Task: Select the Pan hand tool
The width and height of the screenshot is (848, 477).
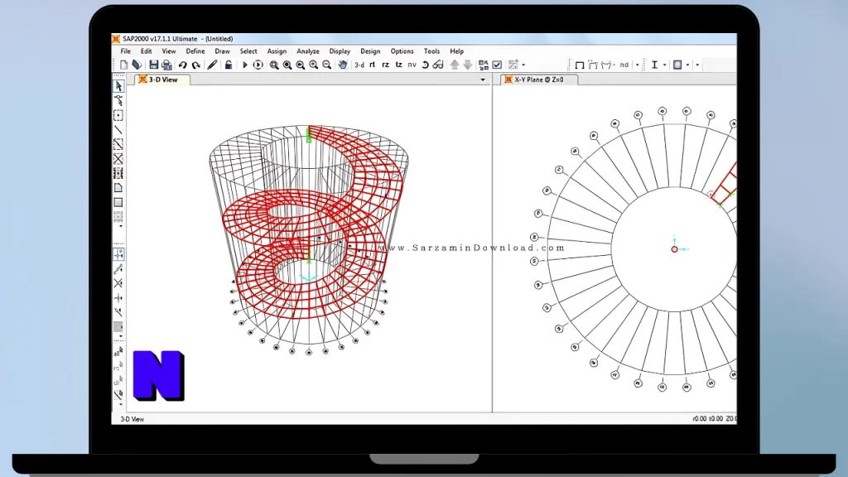Action: point(343,65)
